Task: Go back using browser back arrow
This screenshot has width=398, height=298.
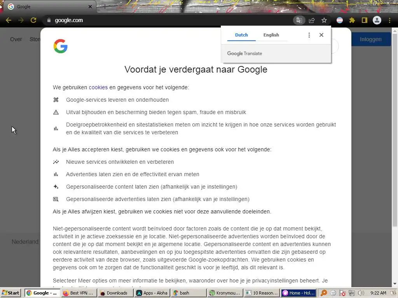Action: [x=9, y=20]
